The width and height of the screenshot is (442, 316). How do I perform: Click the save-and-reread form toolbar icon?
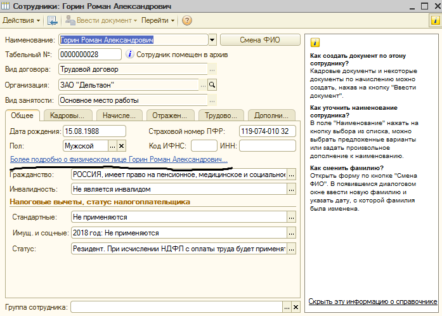52,20
